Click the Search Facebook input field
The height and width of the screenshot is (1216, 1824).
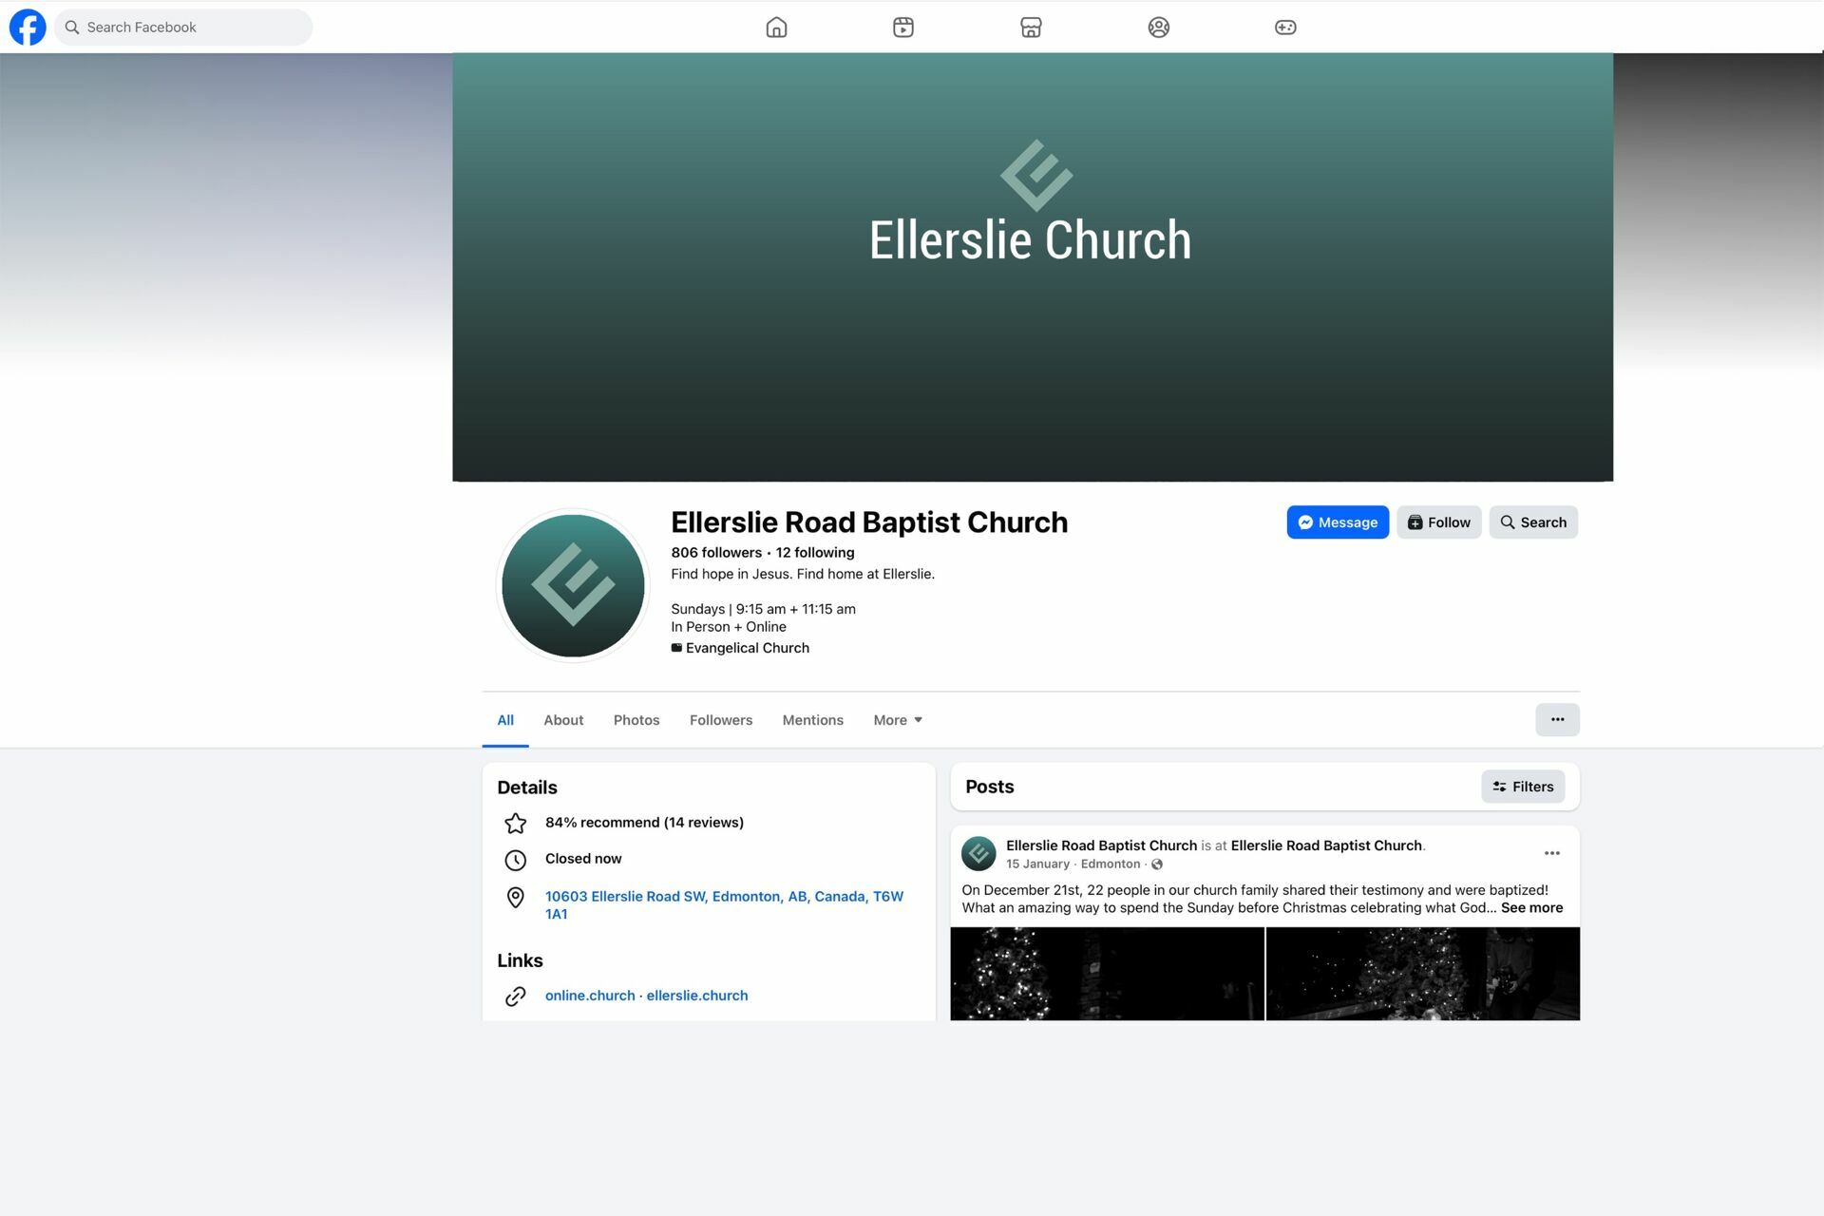tap(183, 27)
